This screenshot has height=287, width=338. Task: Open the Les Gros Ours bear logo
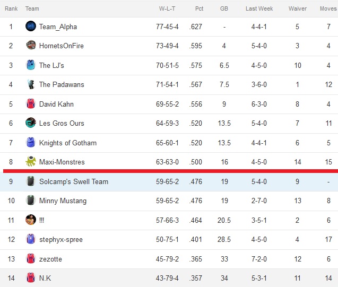tap(31, 123)
